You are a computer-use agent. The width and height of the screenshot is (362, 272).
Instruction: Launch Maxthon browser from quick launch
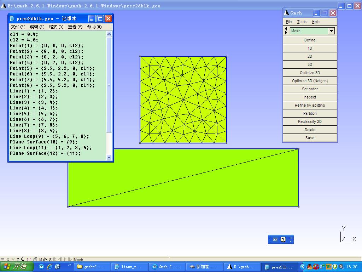(x=41, y=267)
